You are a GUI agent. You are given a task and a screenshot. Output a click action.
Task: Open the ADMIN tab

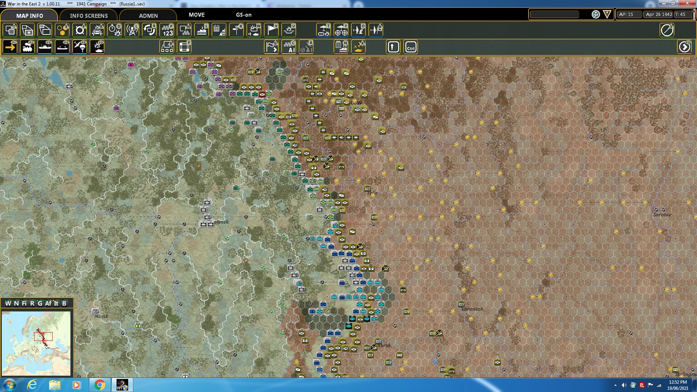(x=149, y=16)
